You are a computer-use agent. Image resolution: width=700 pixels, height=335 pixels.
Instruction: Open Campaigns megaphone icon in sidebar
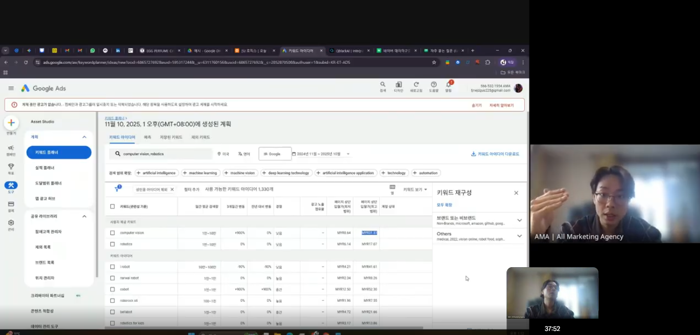point(11,148)
